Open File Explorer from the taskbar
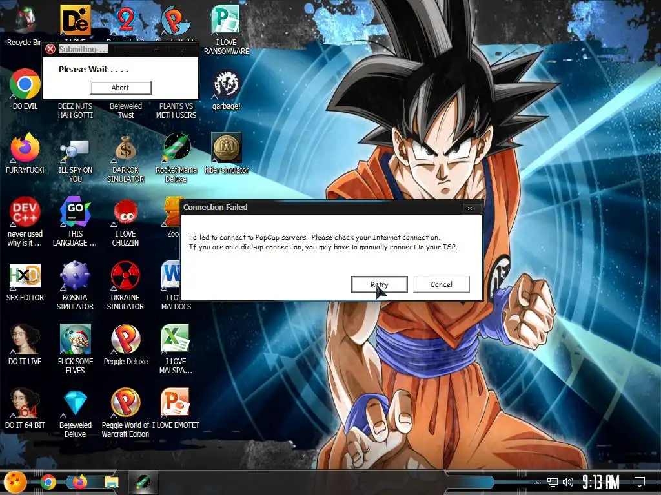 pos(112,482)
